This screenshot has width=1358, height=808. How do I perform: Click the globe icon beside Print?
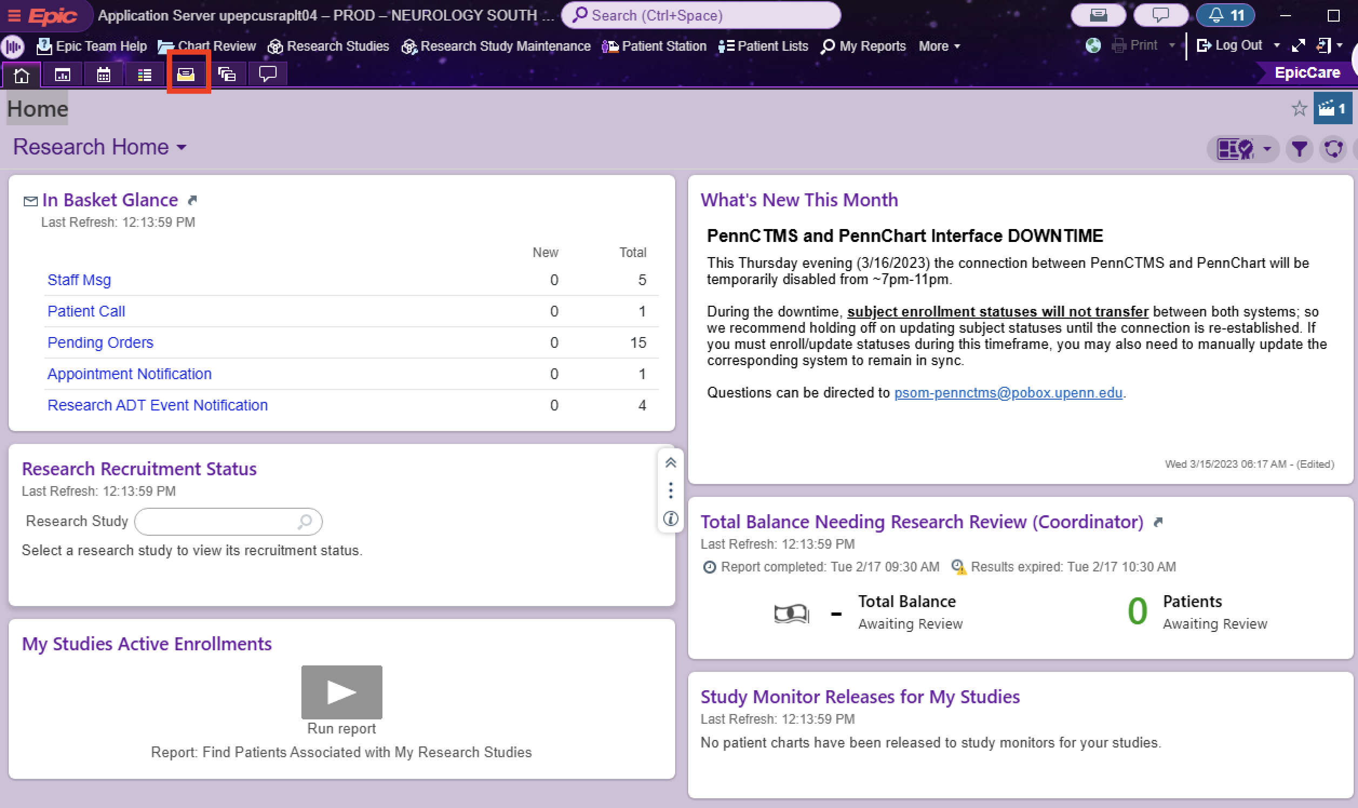(x=1093, y=45)
